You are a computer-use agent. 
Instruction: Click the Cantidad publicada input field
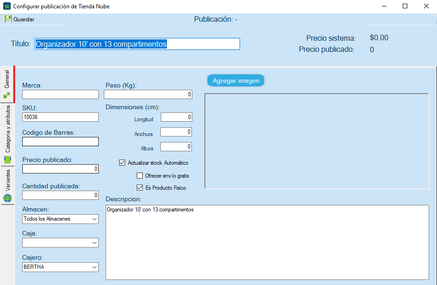pyautogui.click(x=61, y=195)
